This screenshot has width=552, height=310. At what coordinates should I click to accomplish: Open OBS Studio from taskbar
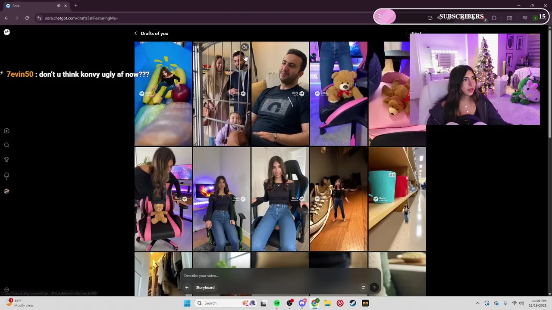click(x=289, y=303)
